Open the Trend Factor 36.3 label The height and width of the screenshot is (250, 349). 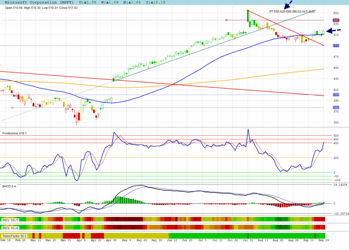[14, 236]
